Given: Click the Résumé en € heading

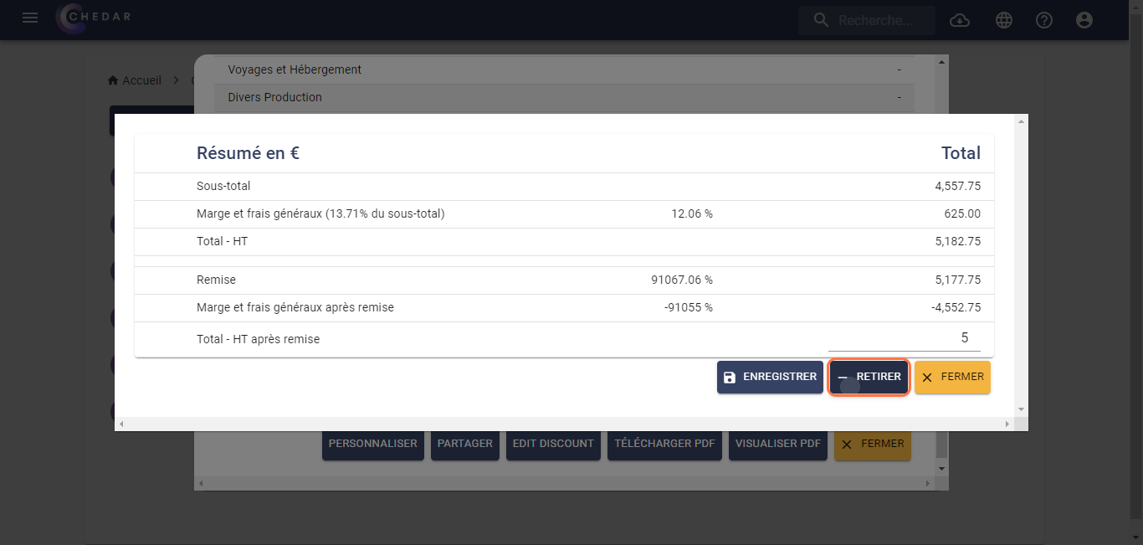Looking at the screenshot, I should 249,153.
